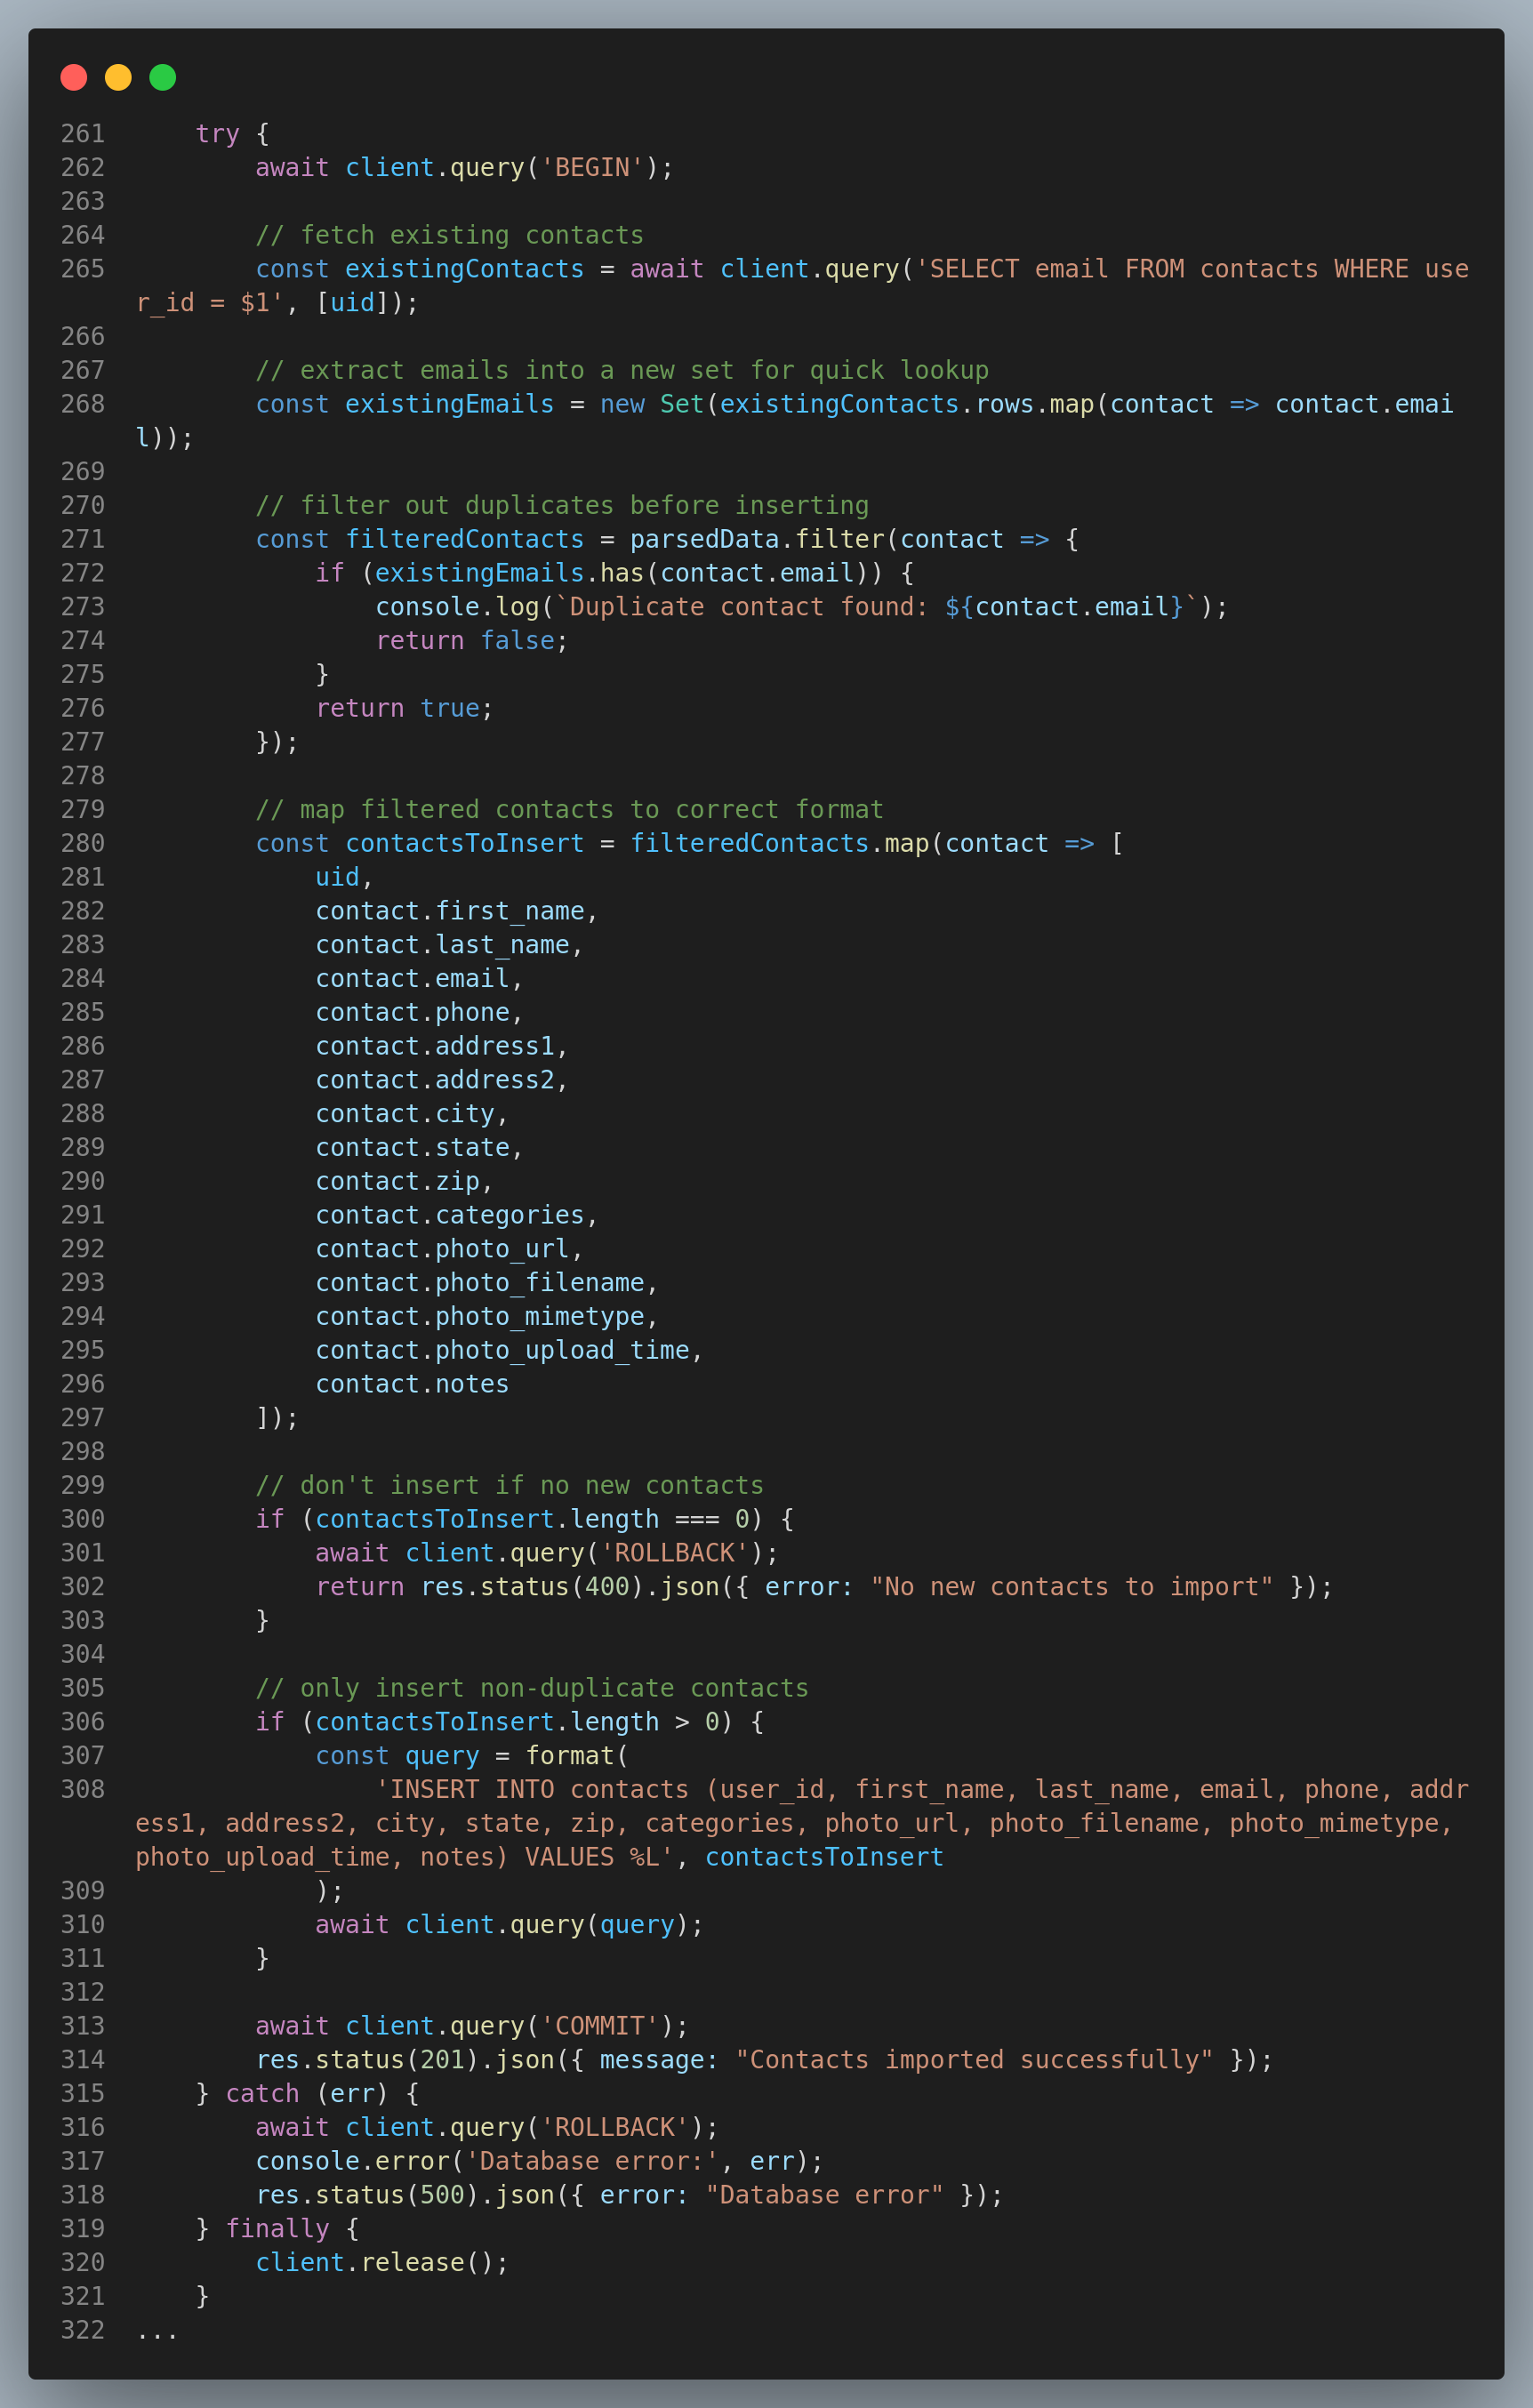Click 'const query = format(' line

(472, 1756)
